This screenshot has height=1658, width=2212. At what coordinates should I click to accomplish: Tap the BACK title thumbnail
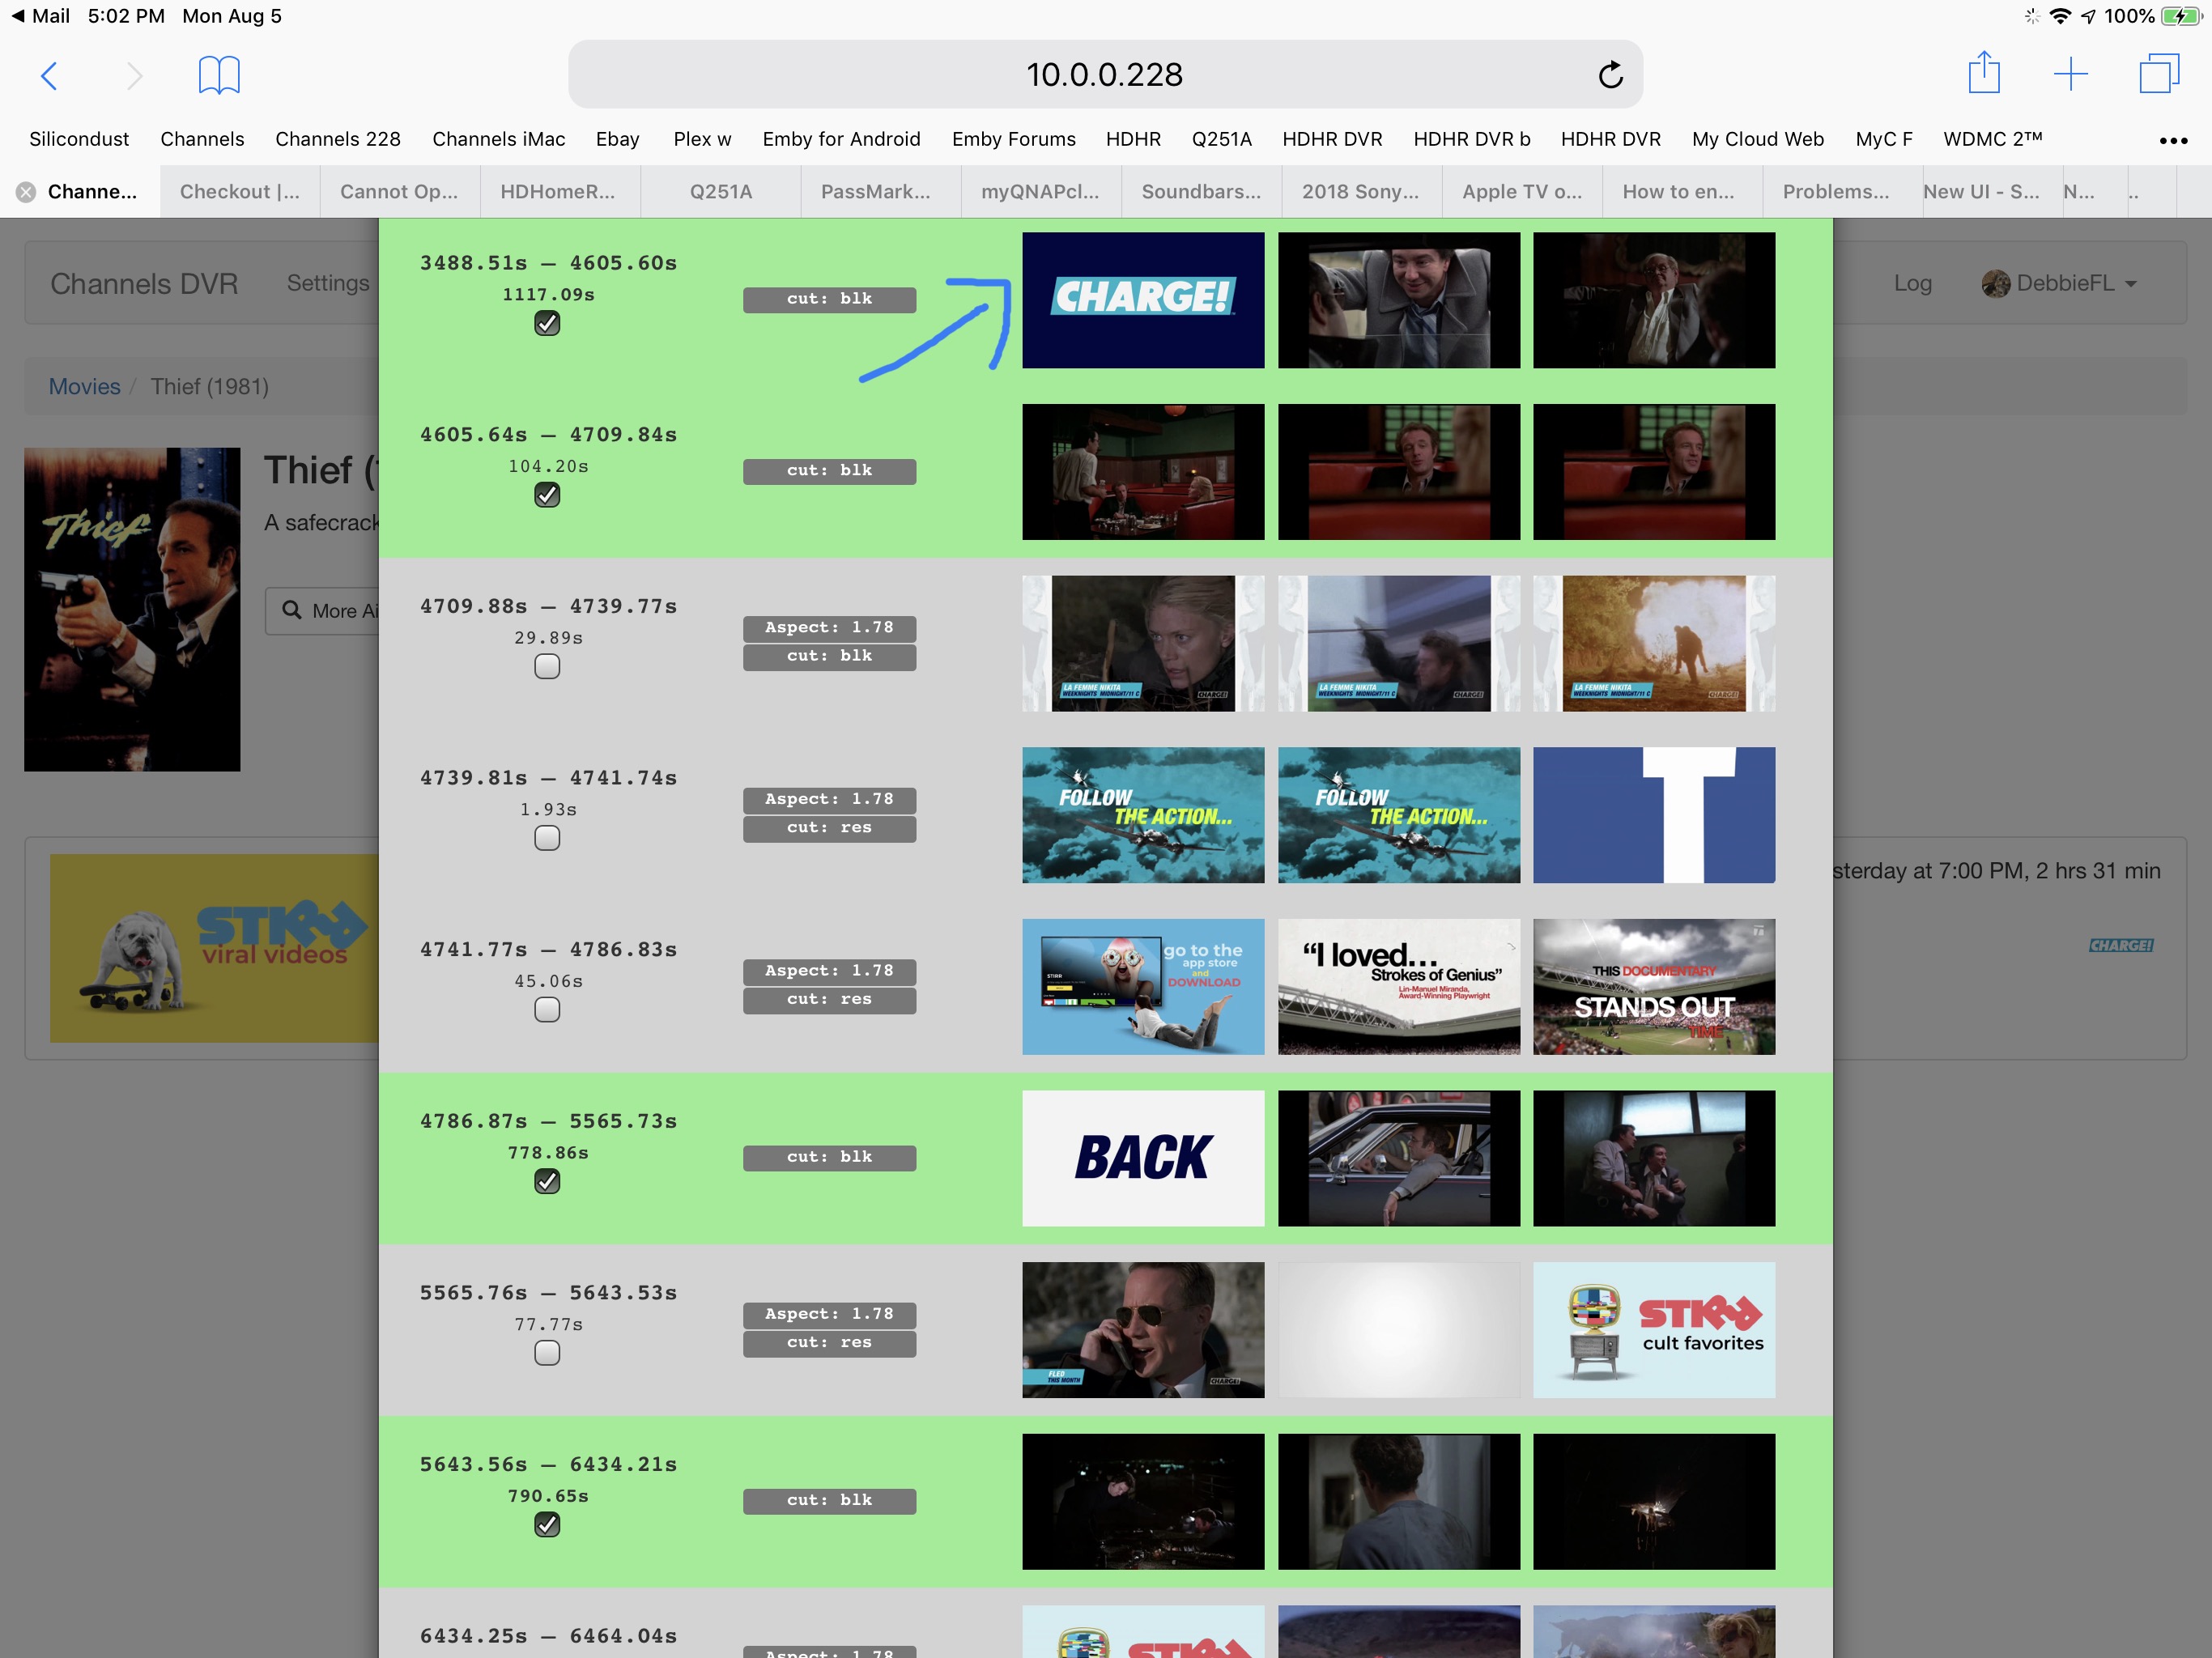click(1143, 1158)
